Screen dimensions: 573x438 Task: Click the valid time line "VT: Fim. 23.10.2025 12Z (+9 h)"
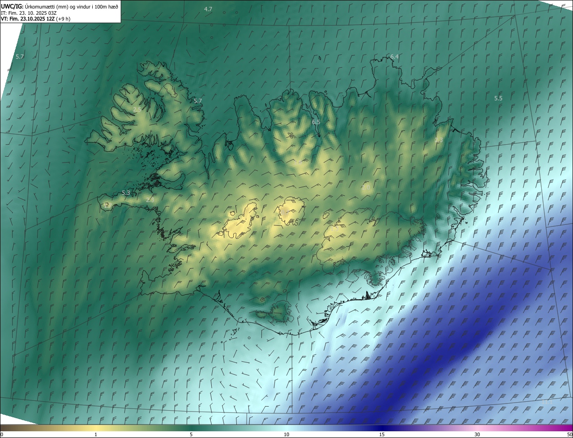click(35, 19)
